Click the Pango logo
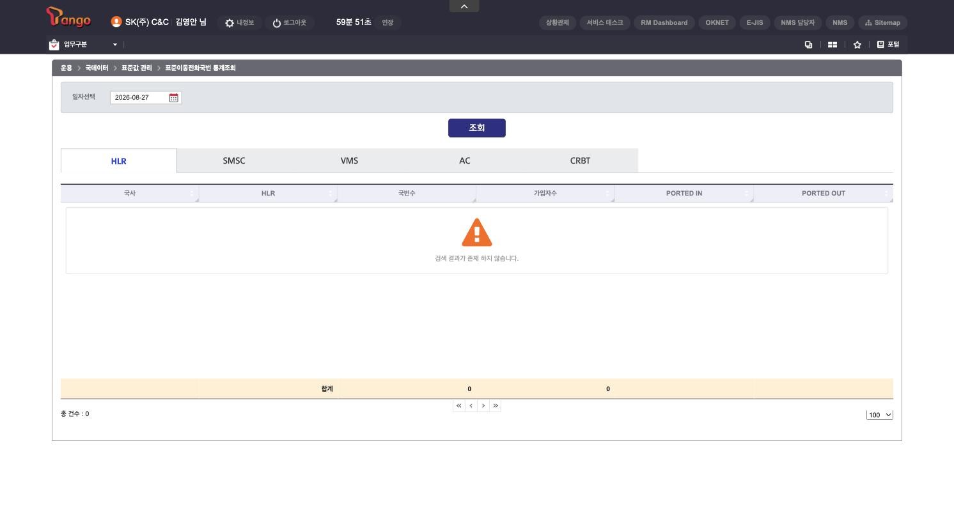Screen dimensions: 954x519 [68, 17]
